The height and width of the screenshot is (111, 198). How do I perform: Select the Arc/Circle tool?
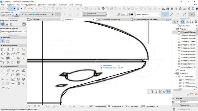8,75
